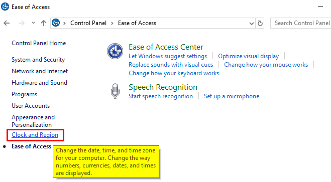The width and height of the screenshot is (331, 182).
Task: Click the Search Control Panel field
Action: click(301, 23)
